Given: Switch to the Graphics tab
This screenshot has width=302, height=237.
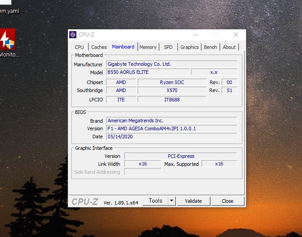Looking at the screenshot, I should pyautogui.click(x=190, y=47).
